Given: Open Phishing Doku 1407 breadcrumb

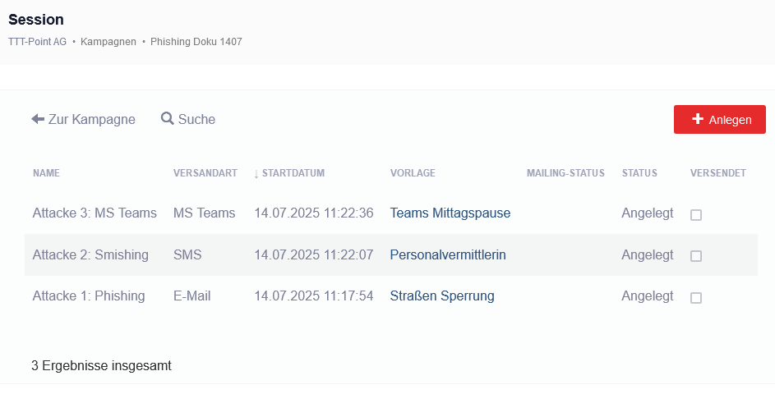Looking at the screenshot, I should coord(196,41).
